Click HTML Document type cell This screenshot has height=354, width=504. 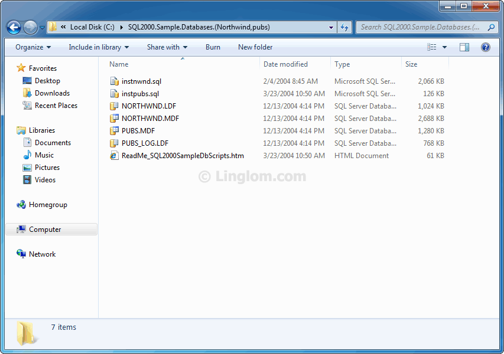coord(361,156)
